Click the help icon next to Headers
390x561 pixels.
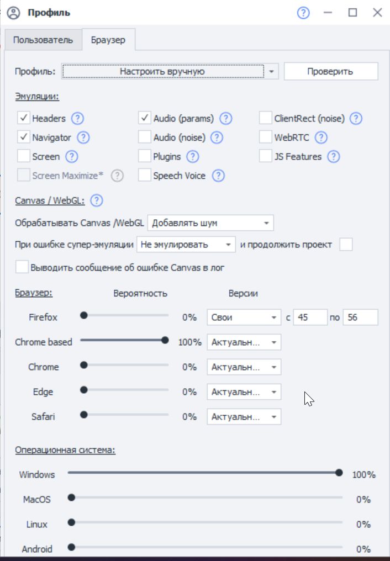coord(77,118)
